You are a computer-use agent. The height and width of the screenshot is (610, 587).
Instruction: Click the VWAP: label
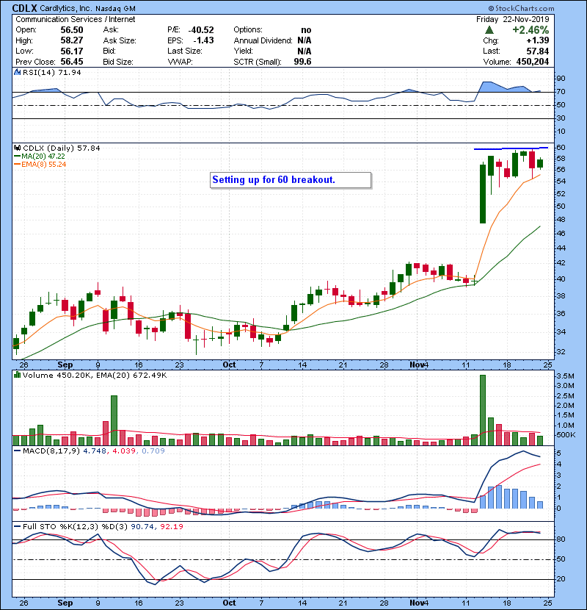pyautogui.click(x=181, y=62)
